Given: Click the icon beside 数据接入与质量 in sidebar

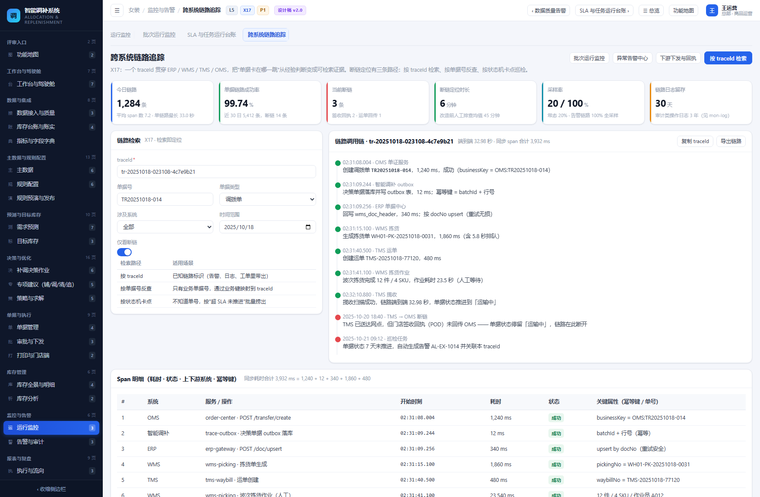Looking at the screenshot, I should click(10, 113).
